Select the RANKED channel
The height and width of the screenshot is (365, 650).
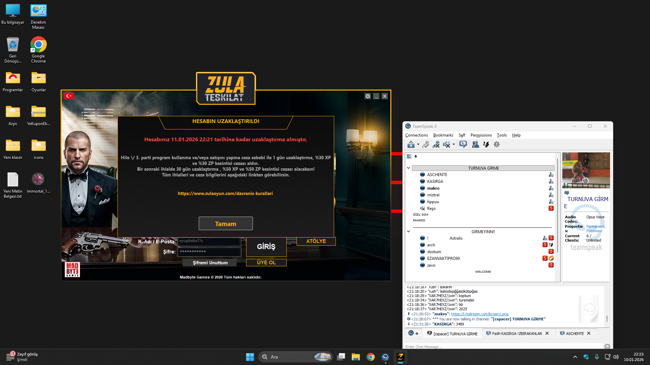tap(419, 220)
